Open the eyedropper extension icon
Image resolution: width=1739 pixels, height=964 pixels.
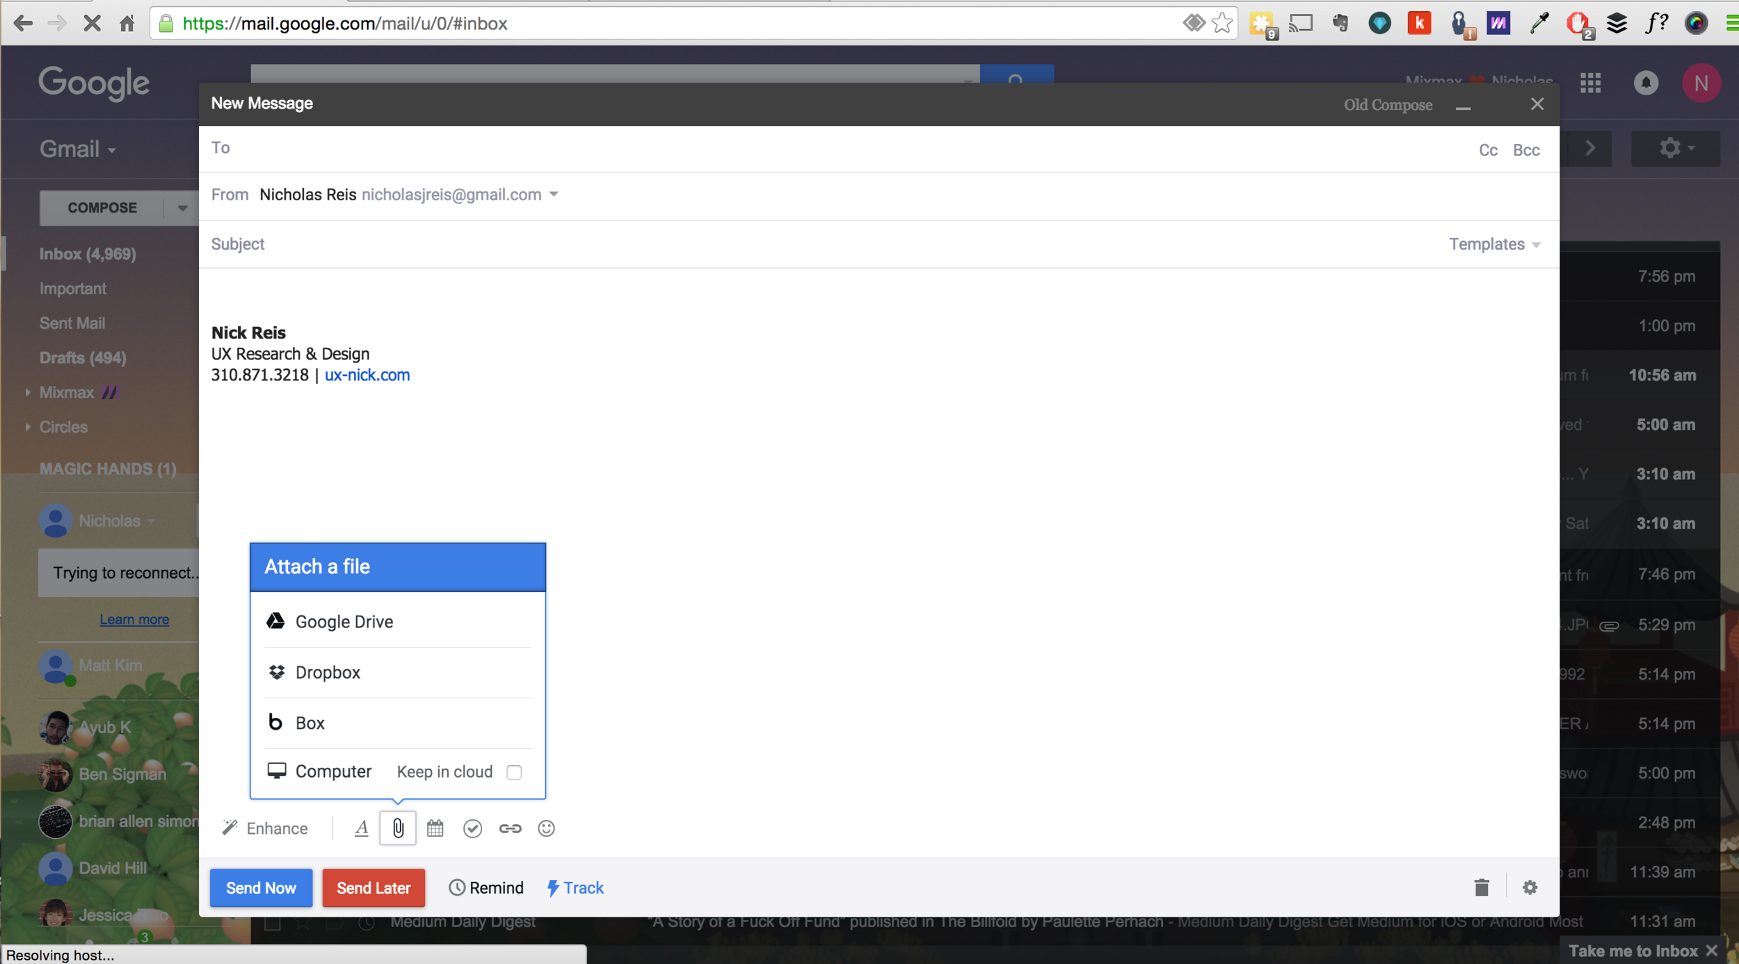[1539, 24]
